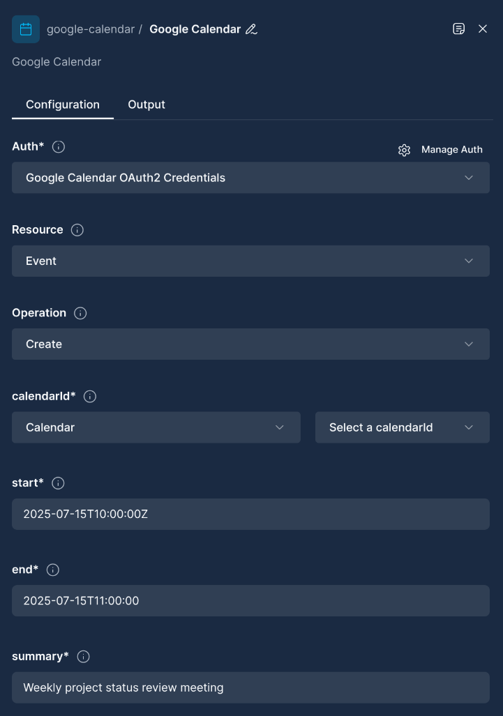503x716 pixels.
Task: Click the summary text input field
Action: [x=250, y=687]
